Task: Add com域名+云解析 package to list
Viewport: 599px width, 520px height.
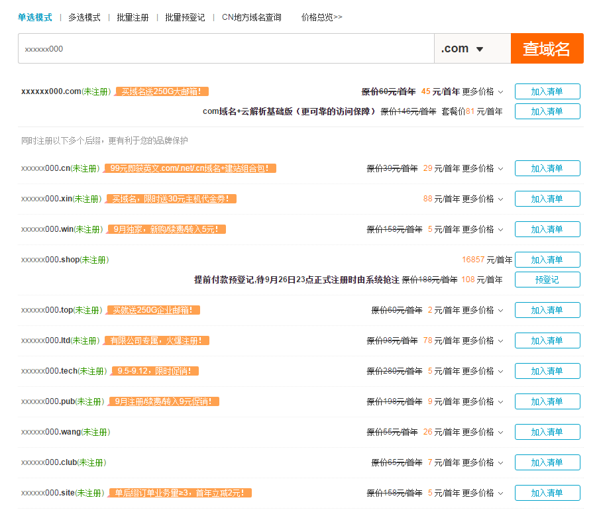Action: click(547, 111)
